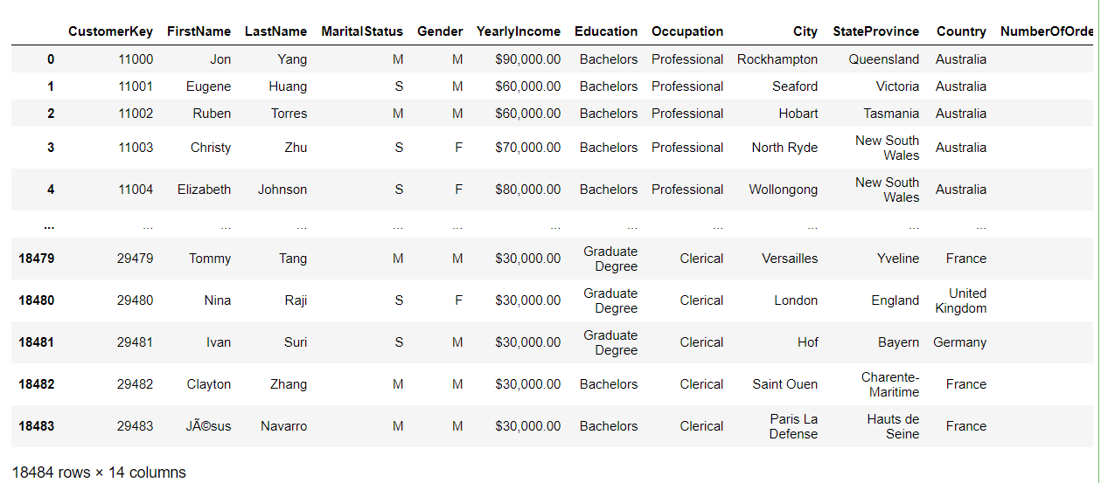
Task: Click the 18484 rows × 14 columns text
Action: (x=99, y=473)
